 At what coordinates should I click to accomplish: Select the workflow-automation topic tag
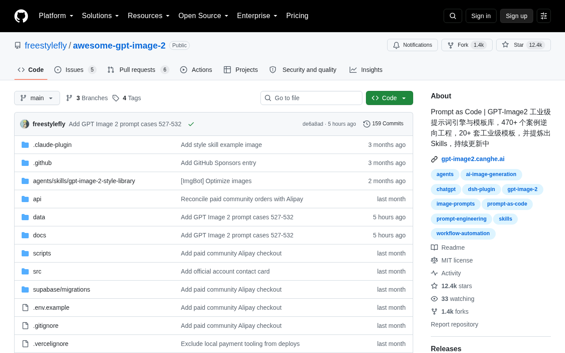(x=463, y=234)
